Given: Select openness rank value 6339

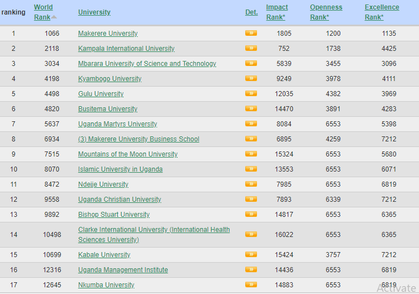Looking at the screenshot, I should tap(333, 200).
